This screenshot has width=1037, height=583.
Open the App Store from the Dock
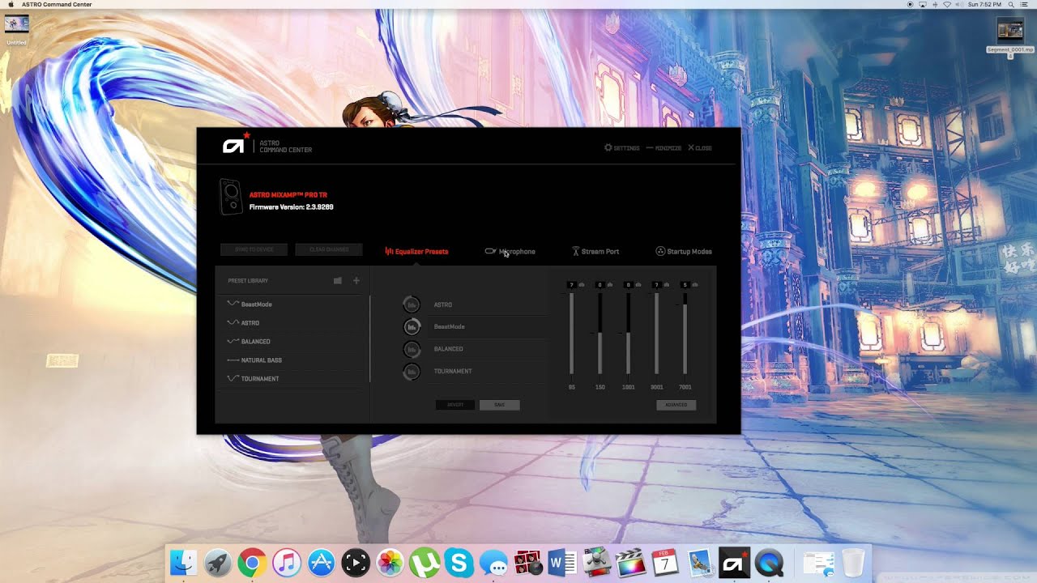click(x=322, y=563)
